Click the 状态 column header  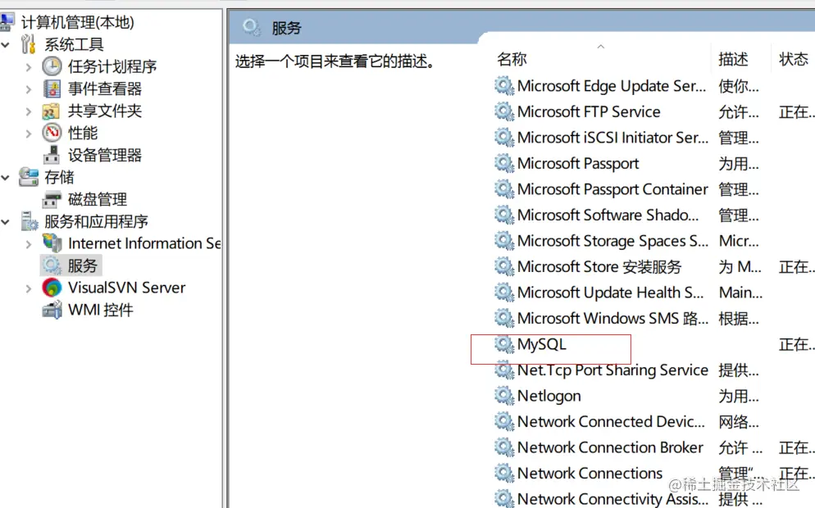(793, 59)
